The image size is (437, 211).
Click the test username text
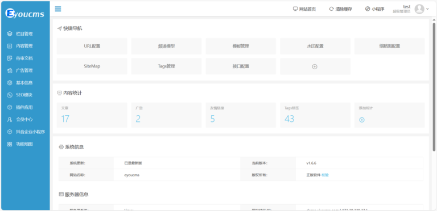[x=407, y=7]
